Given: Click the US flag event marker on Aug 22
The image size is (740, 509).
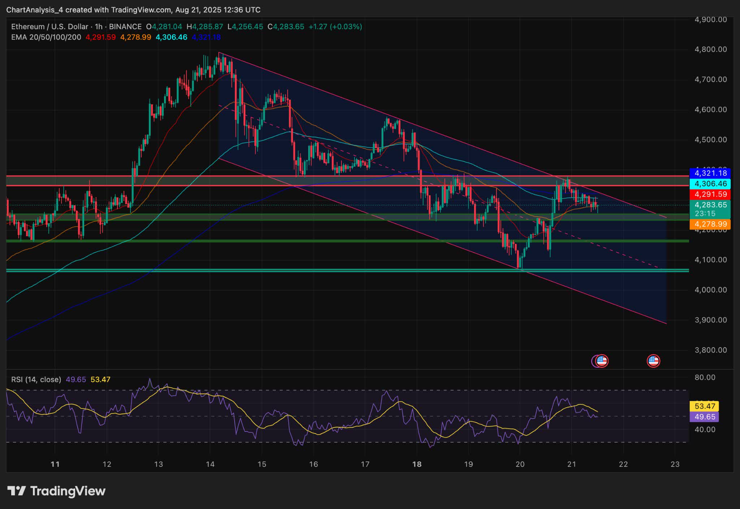Looking at the screenshot, I should point(654,360).
